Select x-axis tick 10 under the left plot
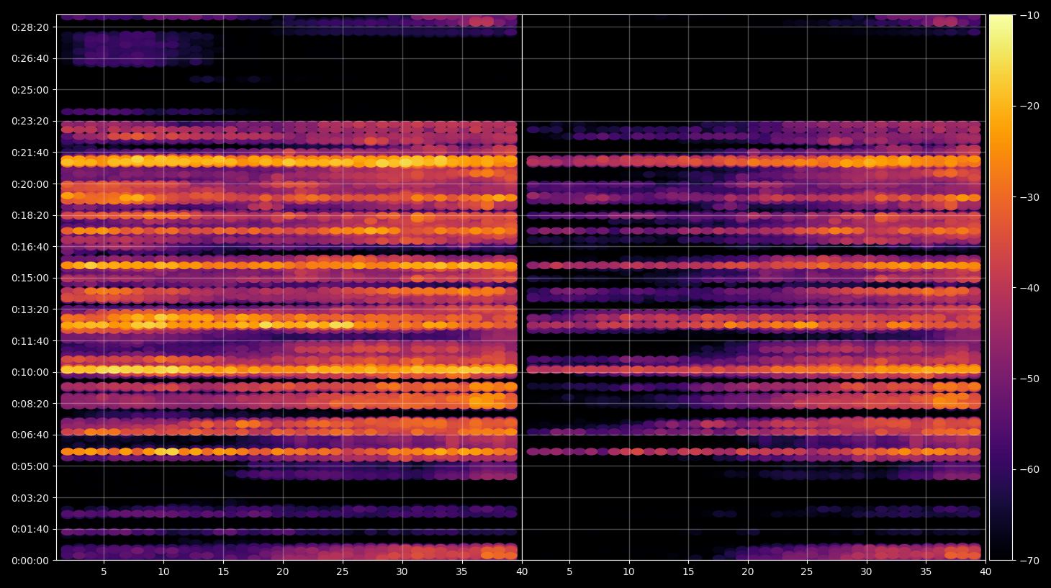Image resolution: width=1051 pixels, height=588 pixels. click(163, 572)
